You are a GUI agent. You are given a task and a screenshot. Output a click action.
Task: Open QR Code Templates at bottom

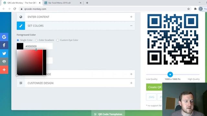click(108, 114)
